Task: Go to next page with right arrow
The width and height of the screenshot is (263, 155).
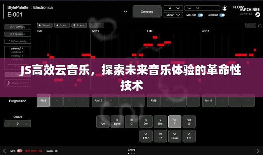Action: point(258,150)
